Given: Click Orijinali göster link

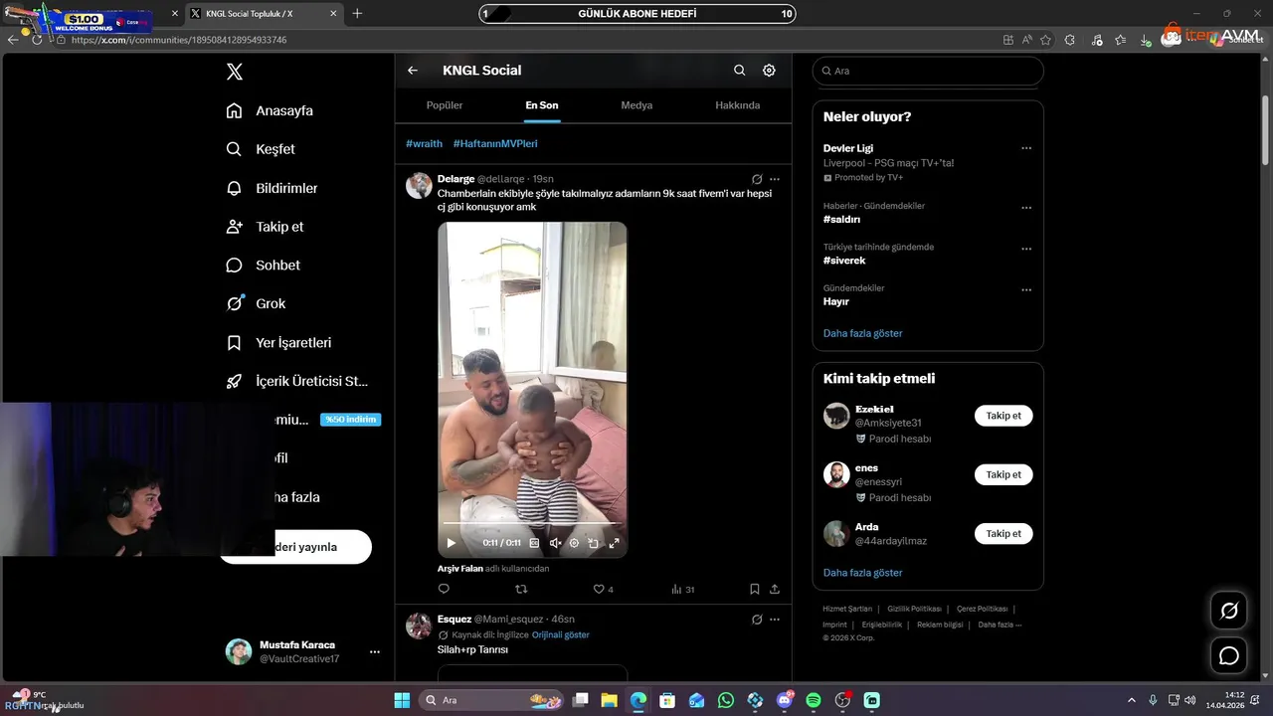Looking at the screenshot, I should (560, 634).
